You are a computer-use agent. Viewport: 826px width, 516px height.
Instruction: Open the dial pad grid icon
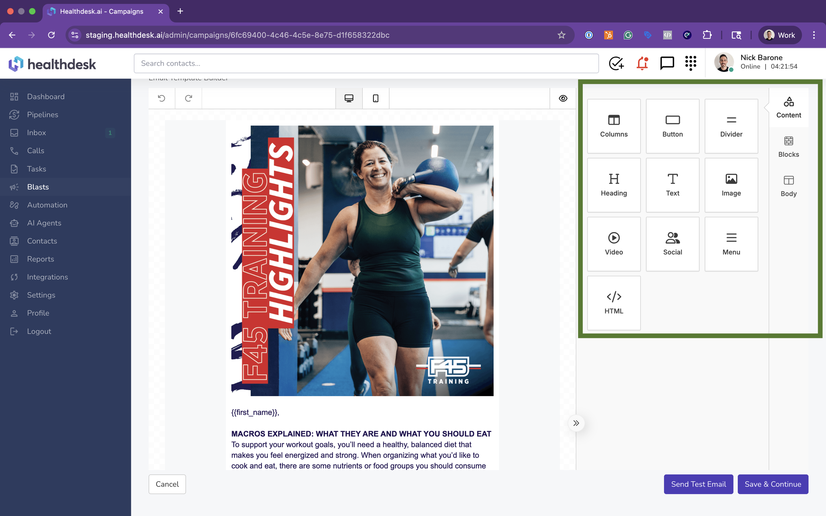691,63
